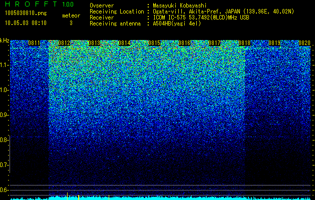Jump to the 0817 time marker
This screenshot has height=200, width=315.
(214, 43)
